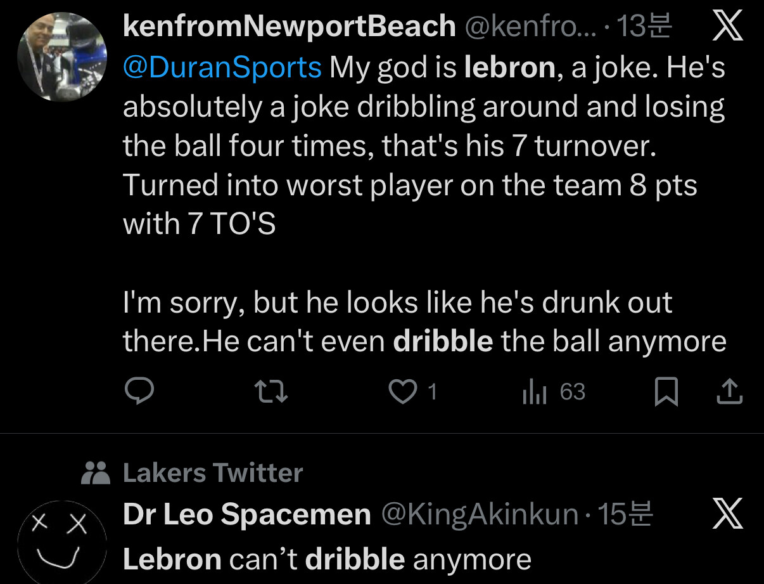Image resolution: width=764 pixels, height=584 pixels.
Task: Click X logo on first tweet
Action: 727,27
